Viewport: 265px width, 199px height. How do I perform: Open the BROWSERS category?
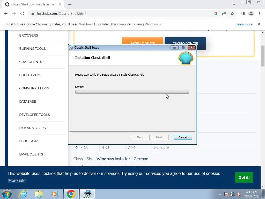pyautogui.click(x=28, y=35)
